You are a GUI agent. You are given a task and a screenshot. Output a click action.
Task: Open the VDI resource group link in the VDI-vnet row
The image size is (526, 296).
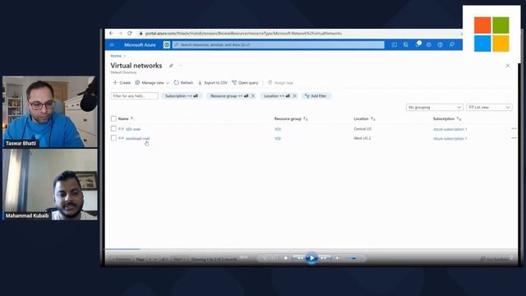pyautogui.click(x=278, y=129)
